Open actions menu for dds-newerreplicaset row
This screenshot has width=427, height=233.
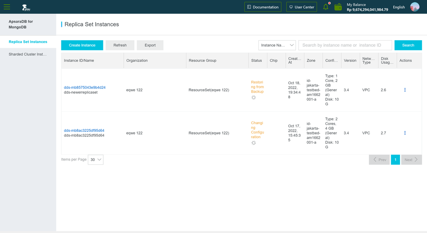(x=405, y=90)
